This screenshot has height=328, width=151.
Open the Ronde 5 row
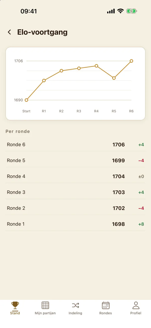[x=75, y=160]
